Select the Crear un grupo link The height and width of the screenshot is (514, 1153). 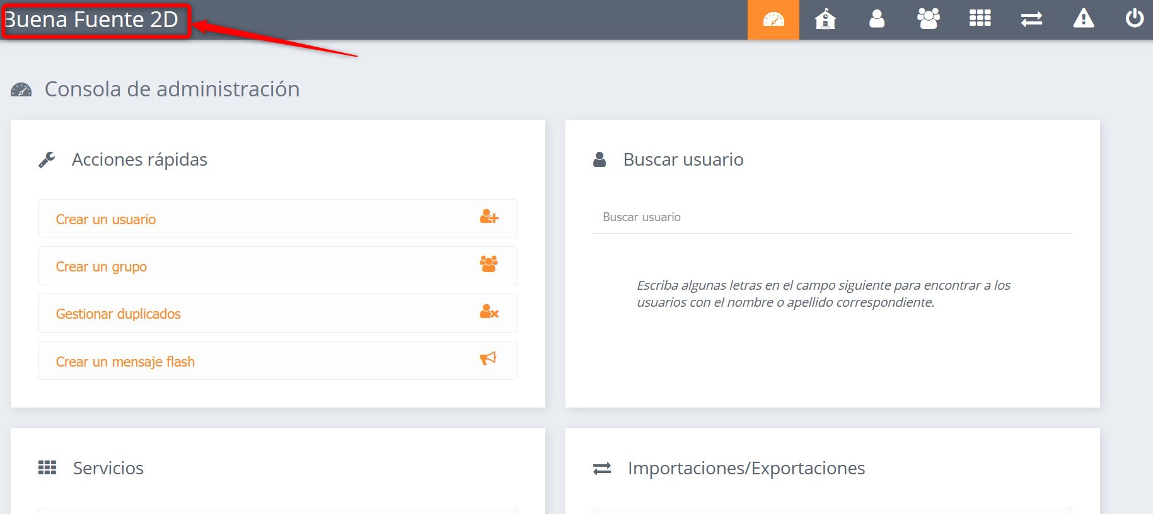click(x=101, y=267)
